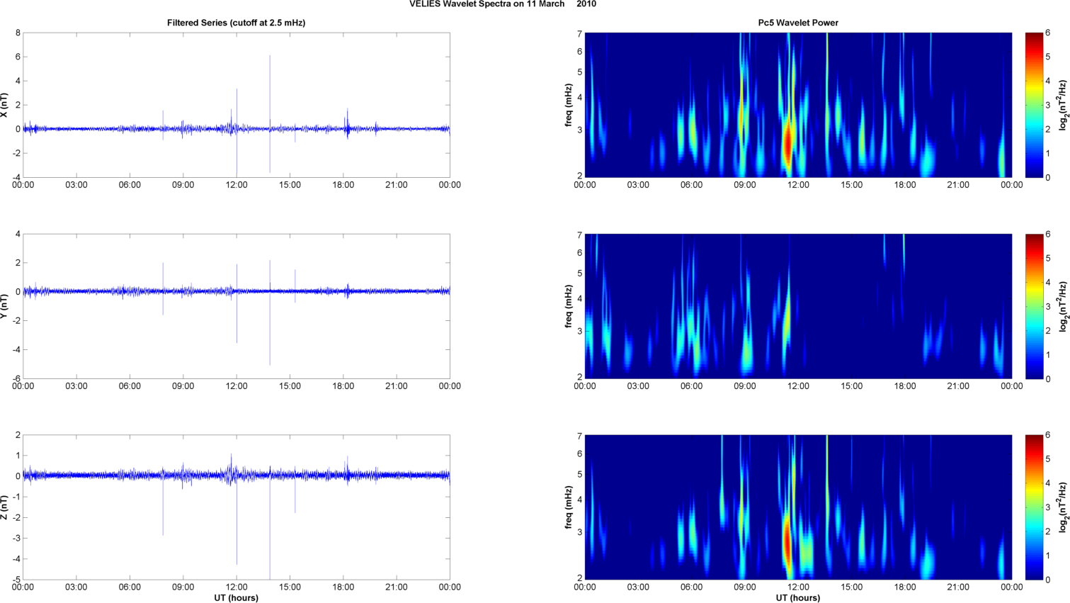Click the log2(nT²/Hz) label of the bottom colorbar
1070x603 pixels.
point(1064,507)
